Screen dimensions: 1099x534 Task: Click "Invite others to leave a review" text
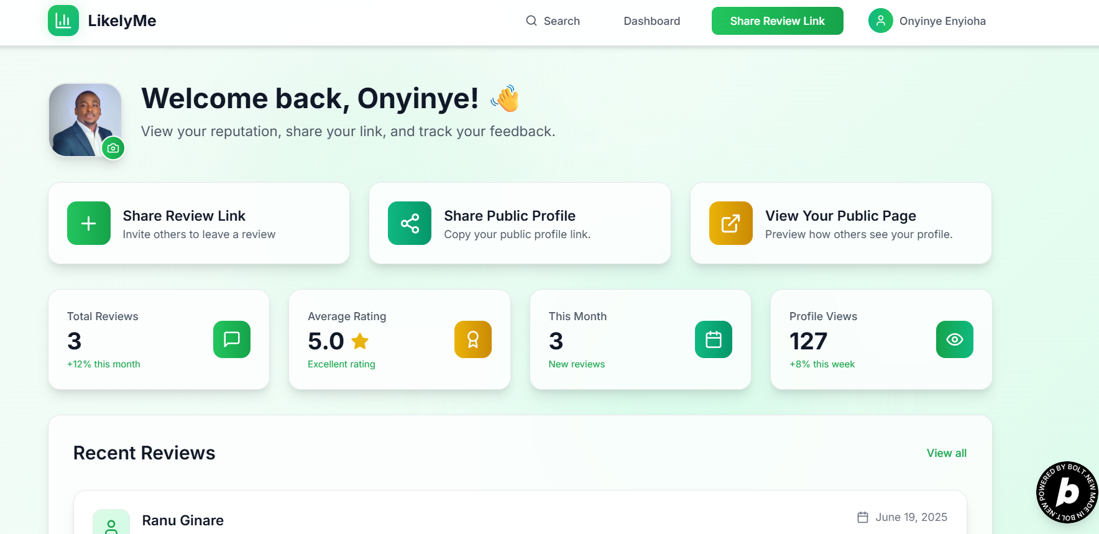[199, 234]
